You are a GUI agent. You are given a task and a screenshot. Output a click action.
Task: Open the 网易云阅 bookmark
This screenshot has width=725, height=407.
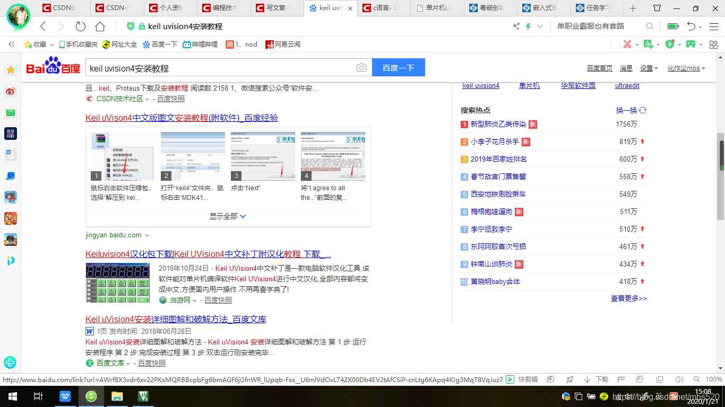[x=282, y=45]
